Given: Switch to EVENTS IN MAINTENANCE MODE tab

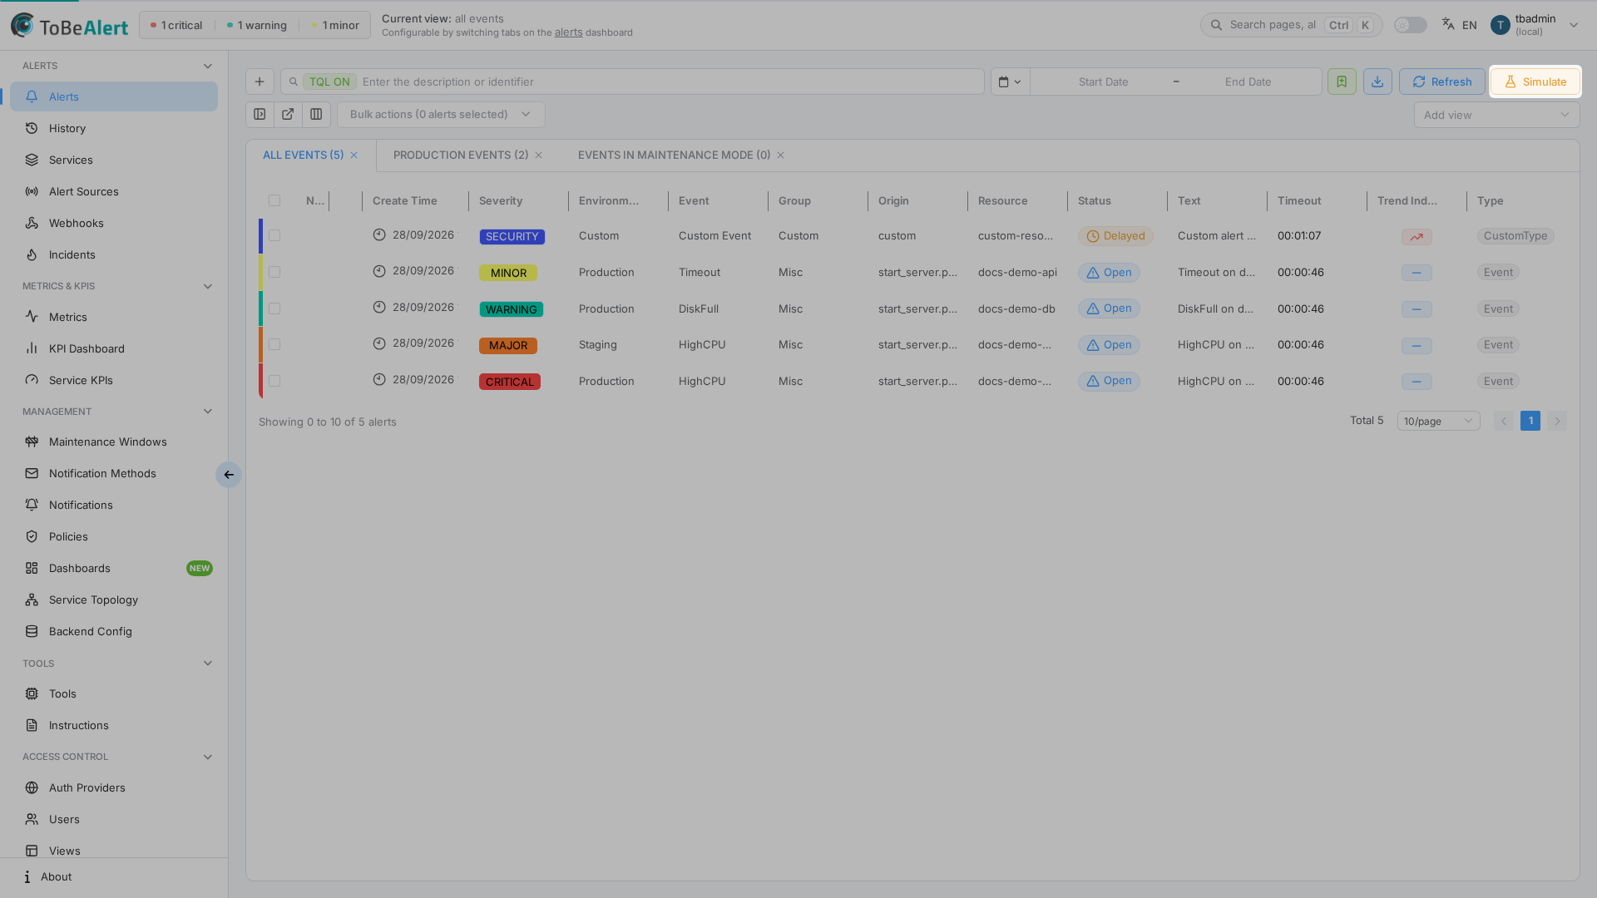Looking at the screenshot, I should pyautogui.click(x=674, y=155).
